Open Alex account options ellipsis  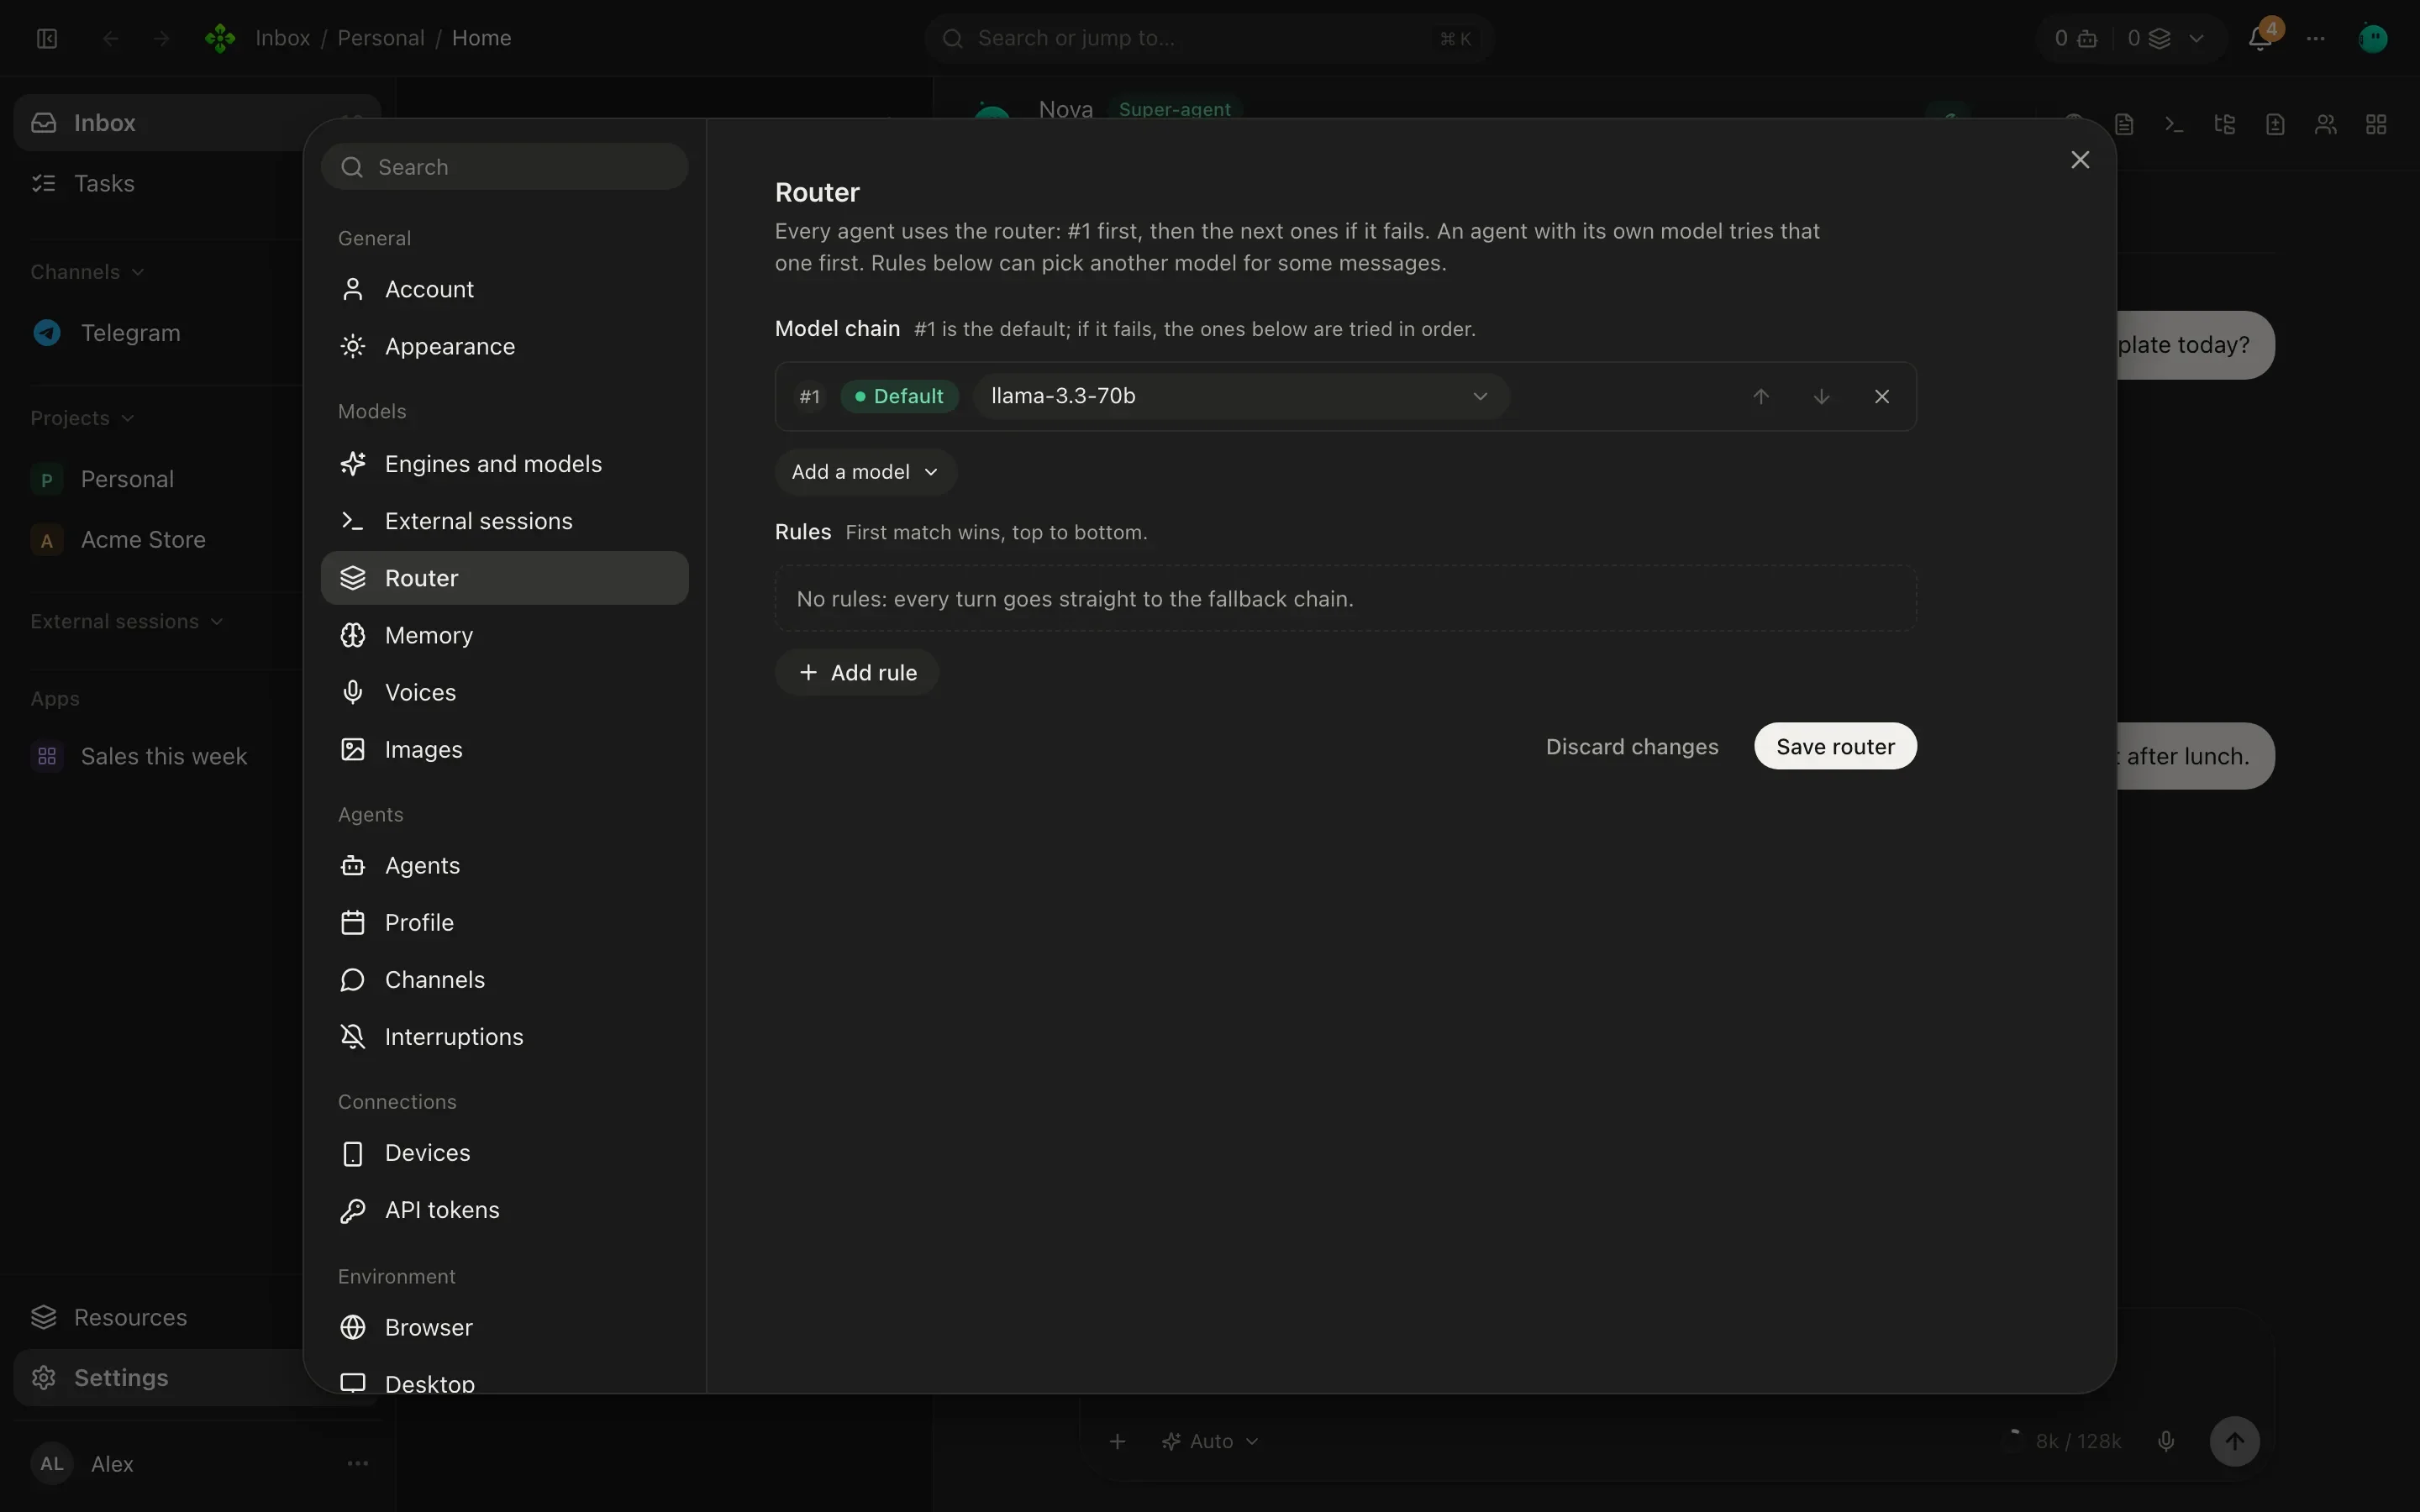pyautogui.click(x=357, y=1463)
